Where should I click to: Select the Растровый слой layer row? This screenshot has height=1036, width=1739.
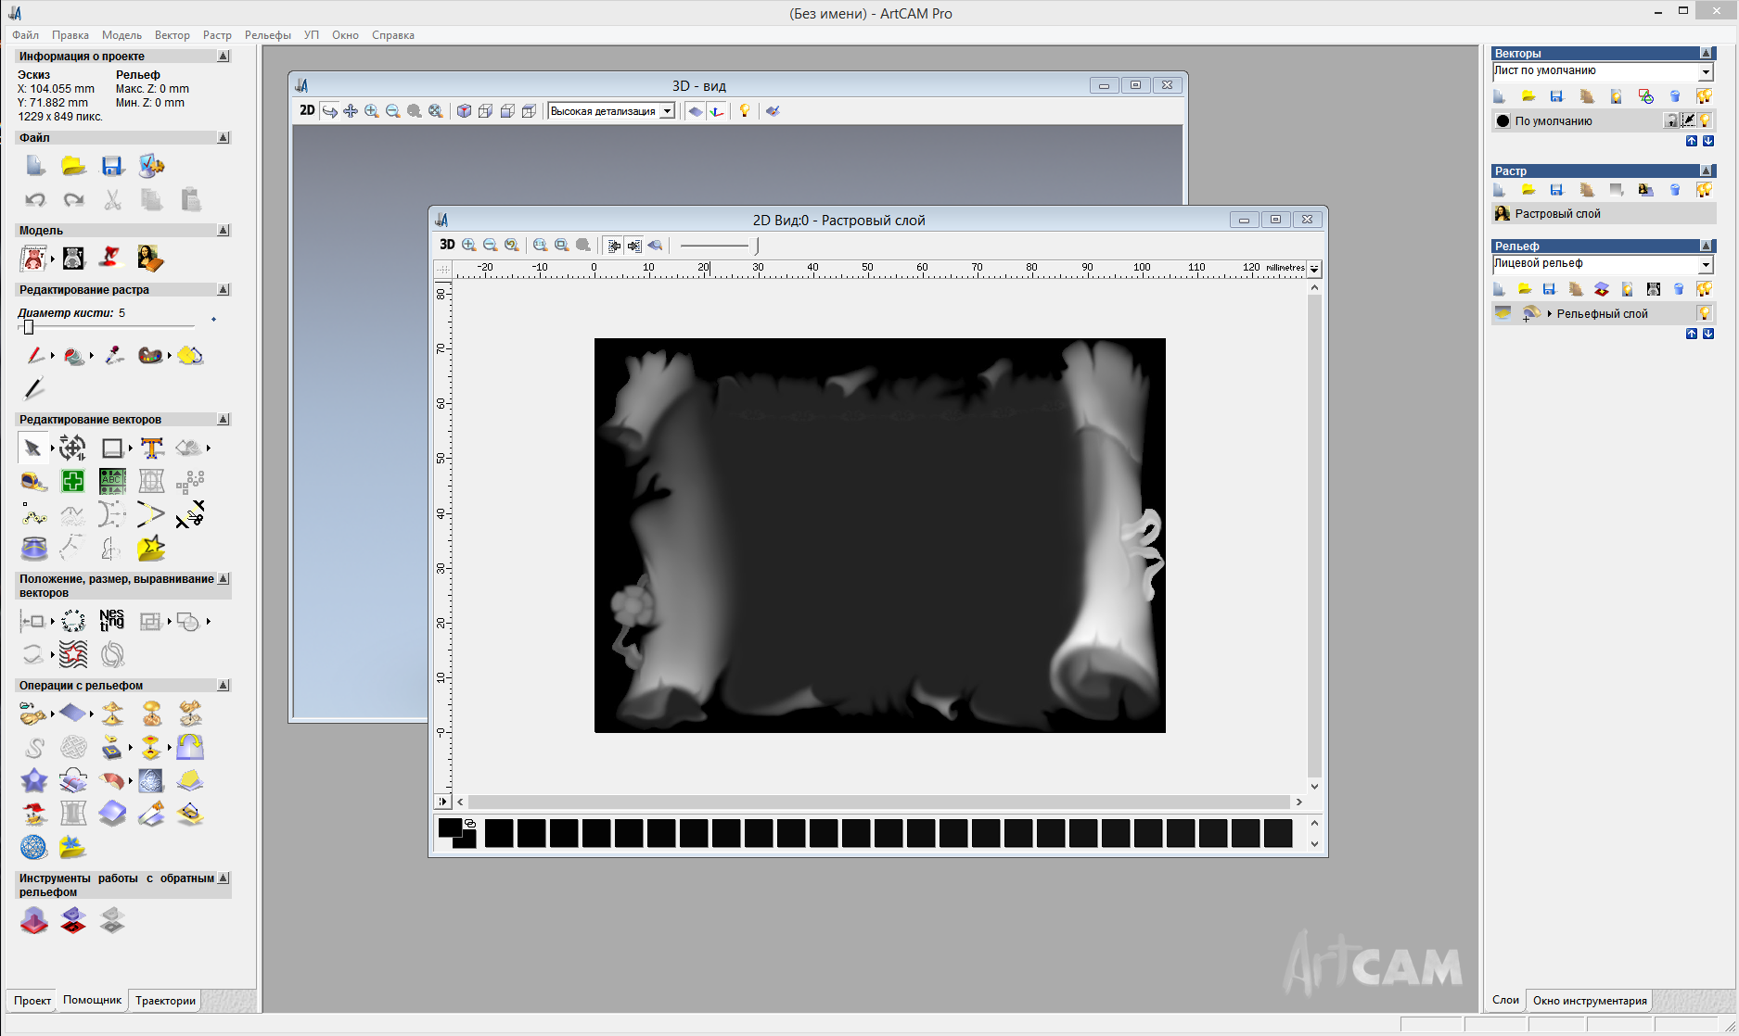(x=1604, y=214)
